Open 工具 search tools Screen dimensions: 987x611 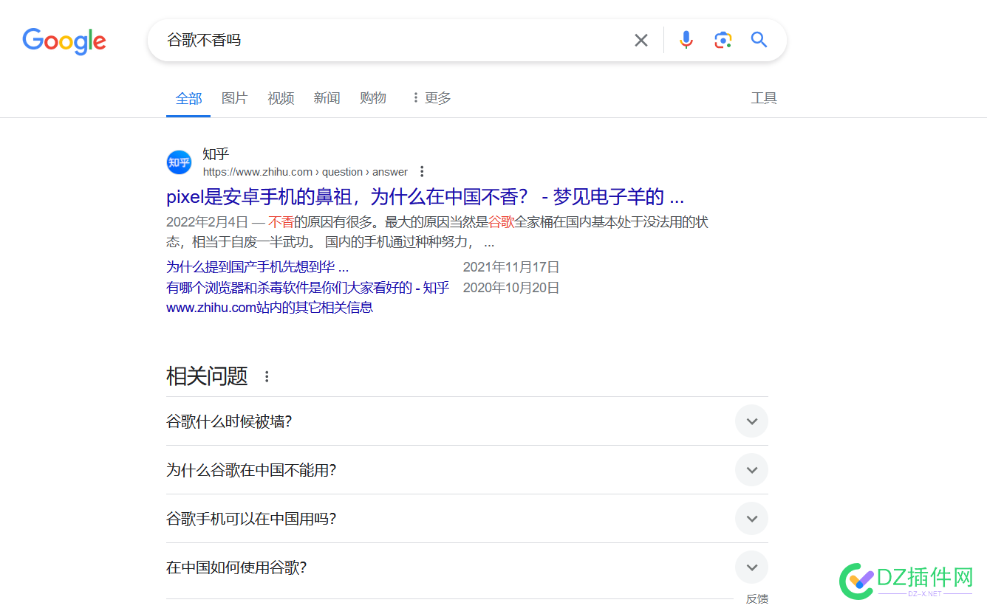(764, 97)
